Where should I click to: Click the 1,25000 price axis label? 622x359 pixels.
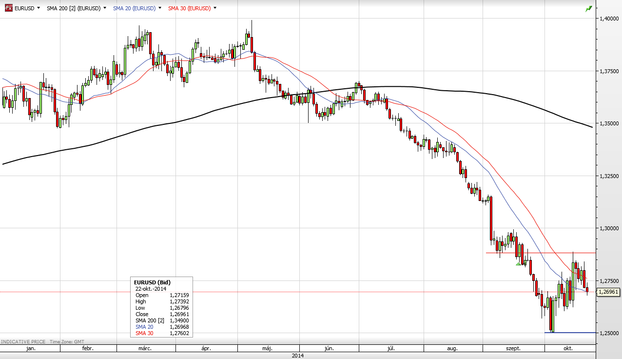pos(609,333)
